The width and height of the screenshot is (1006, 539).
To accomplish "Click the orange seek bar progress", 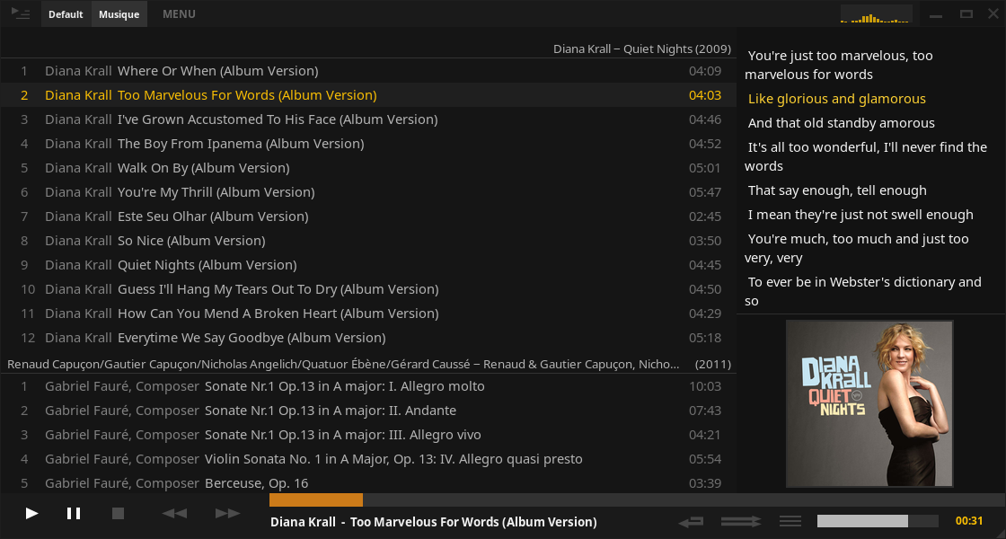I will pyautogui.click(x=315, y=499).
